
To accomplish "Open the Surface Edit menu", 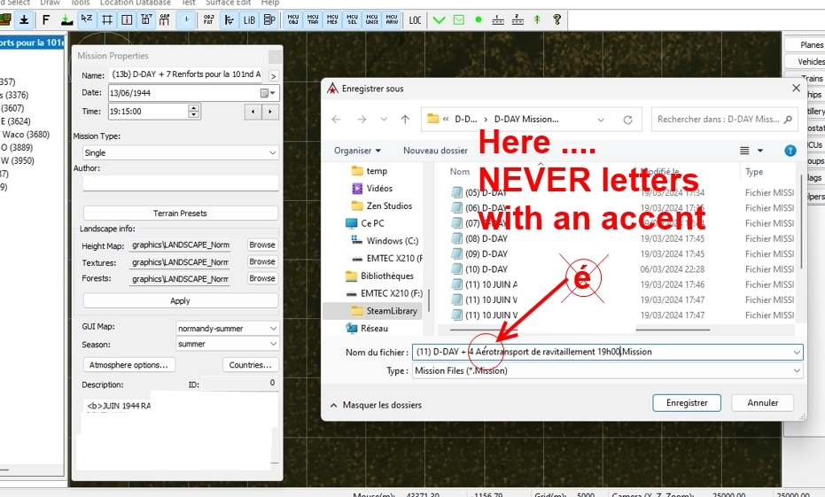I will coord(228,3).
